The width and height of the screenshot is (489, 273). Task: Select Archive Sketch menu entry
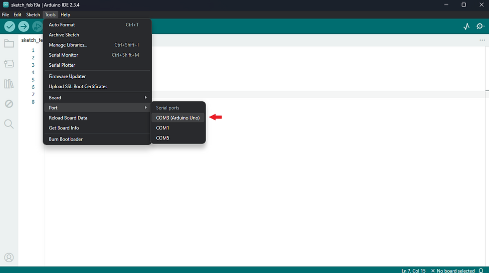tap(97, 35)
